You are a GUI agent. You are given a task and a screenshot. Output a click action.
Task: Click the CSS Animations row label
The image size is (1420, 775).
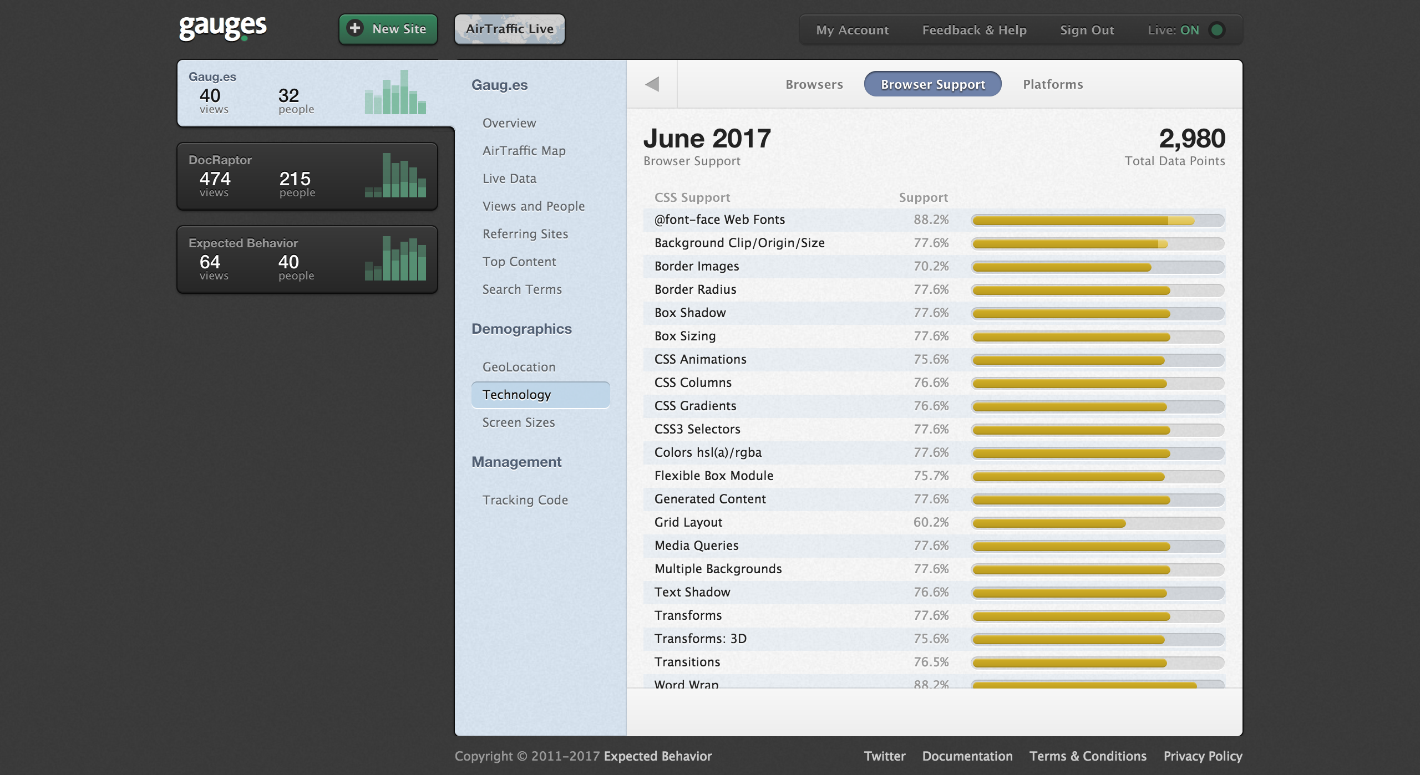pyautogui.click(x=700, y=359)
